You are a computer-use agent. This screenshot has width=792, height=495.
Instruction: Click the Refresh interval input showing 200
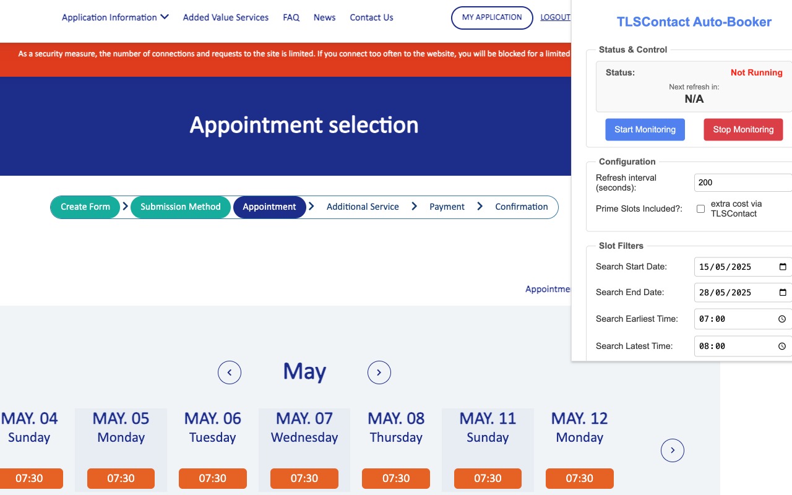[x=742, y=183]
